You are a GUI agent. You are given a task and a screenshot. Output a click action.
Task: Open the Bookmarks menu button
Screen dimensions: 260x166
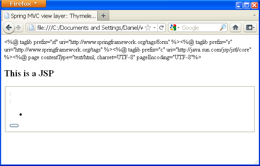pyautogui.click(x=250, y=27)
